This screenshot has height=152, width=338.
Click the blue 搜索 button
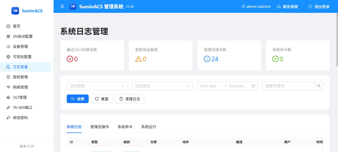(78, 99)
